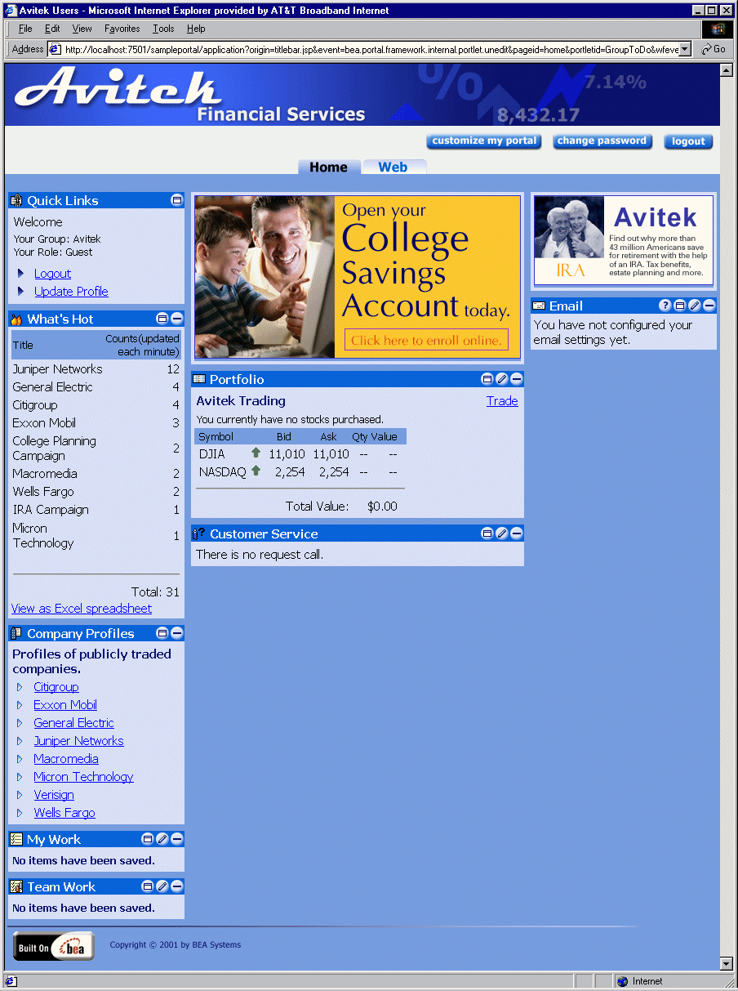Minimize the Team Work portlet

(176, 886)
